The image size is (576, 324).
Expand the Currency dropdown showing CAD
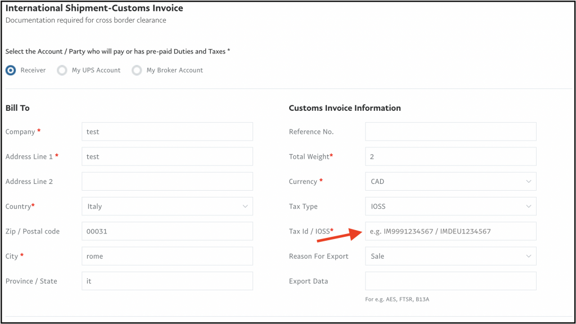[x=451, y=182]
